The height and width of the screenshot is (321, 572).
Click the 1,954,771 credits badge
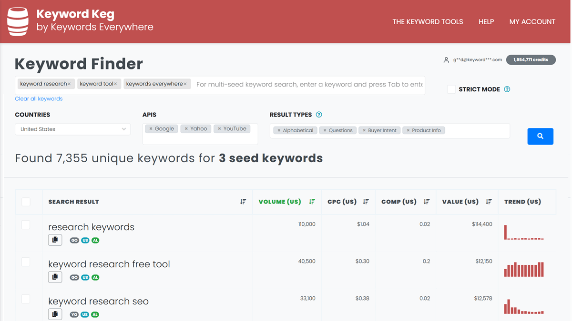point(531,60)
